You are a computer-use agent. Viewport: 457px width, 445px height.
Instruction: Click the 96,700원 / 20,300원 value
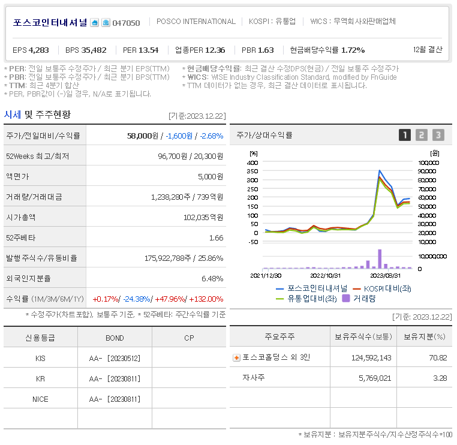(x=191, y=156)
